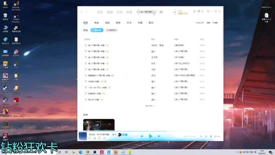Open the messages mailbox icon
Screen dimensions: 275x155
tap(199, 11)
